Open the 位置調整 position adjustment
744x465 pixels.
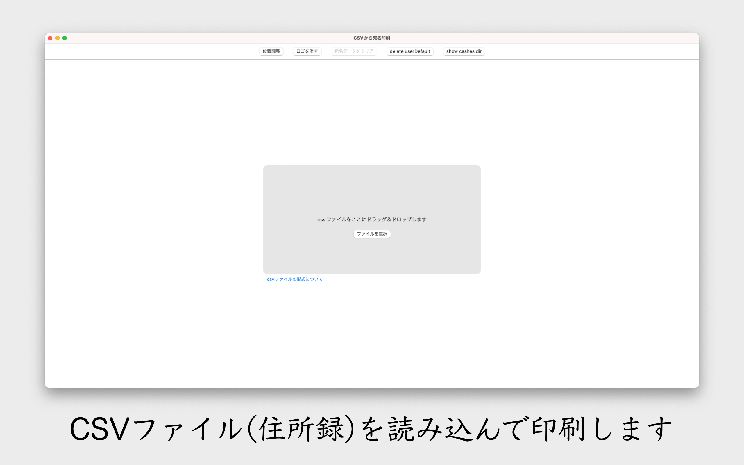pyautogui.click(x=271, y=51)
